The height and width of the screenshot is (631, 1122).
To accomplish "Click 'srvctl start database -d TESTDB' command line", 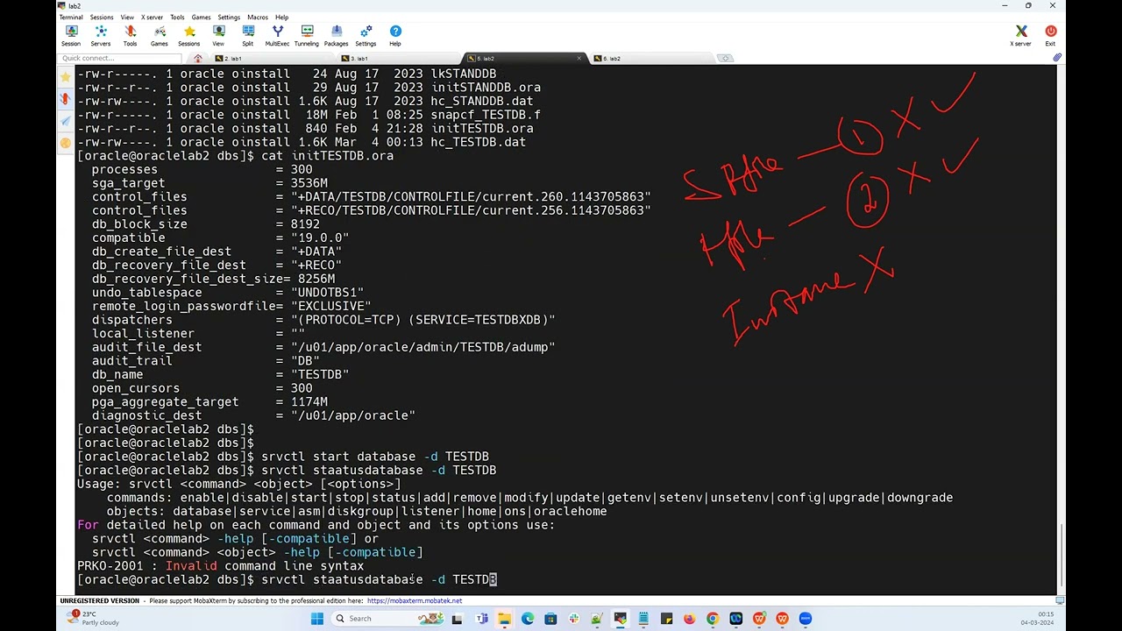I will 375,457.
